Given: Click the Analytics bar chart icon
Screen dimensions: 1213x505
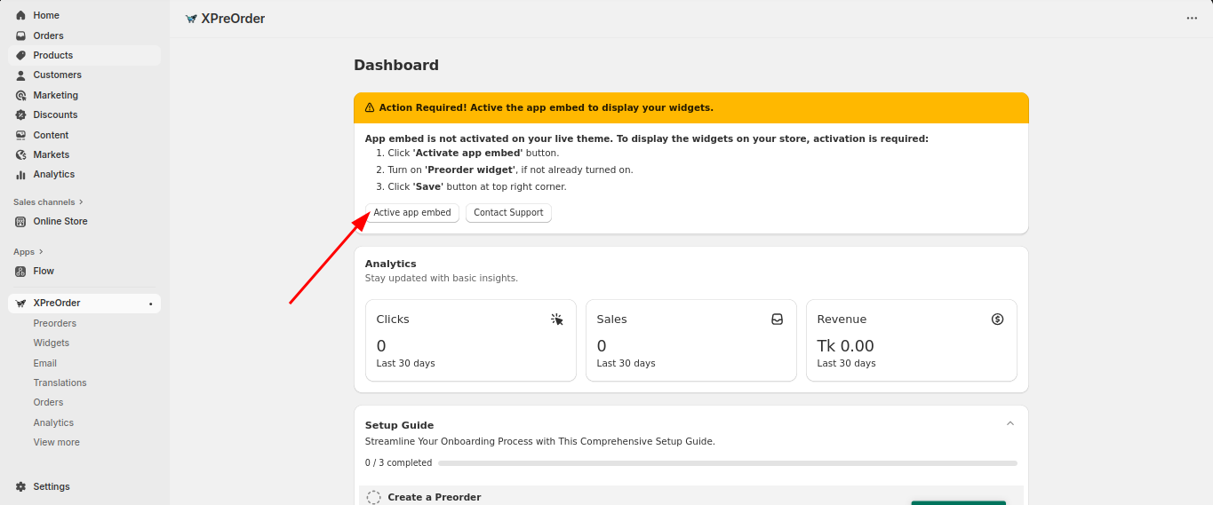Looking at the screenshot, I should 20,175.
